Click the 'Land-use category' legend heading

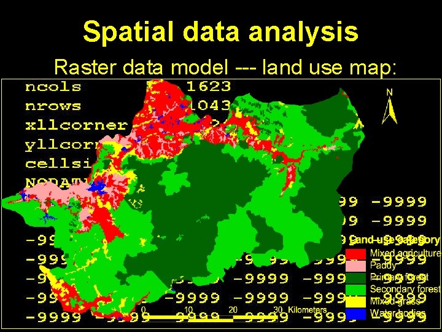(395, 240)
